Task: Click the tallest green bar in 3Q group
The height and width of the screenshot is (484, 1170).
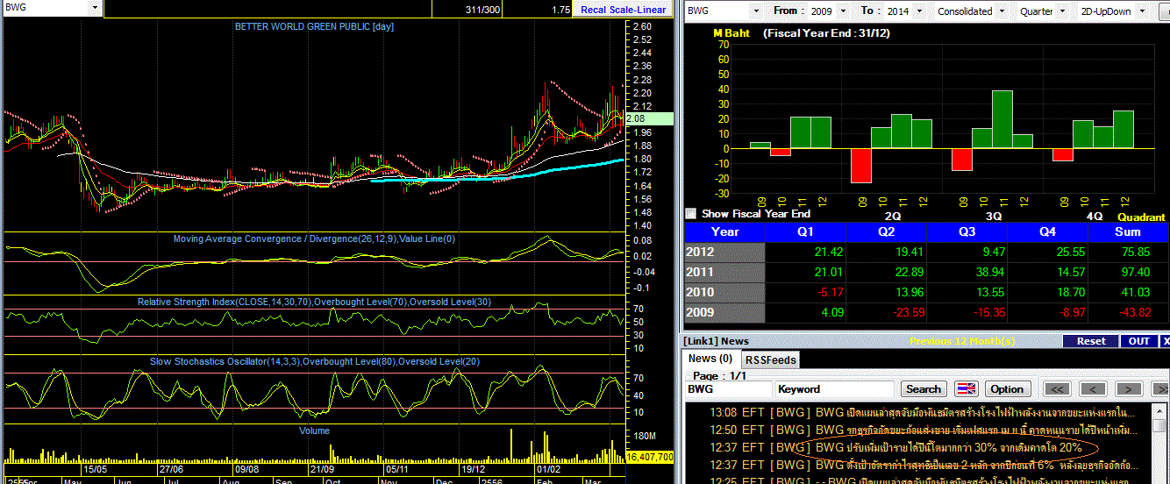Action: [1002, 119]
